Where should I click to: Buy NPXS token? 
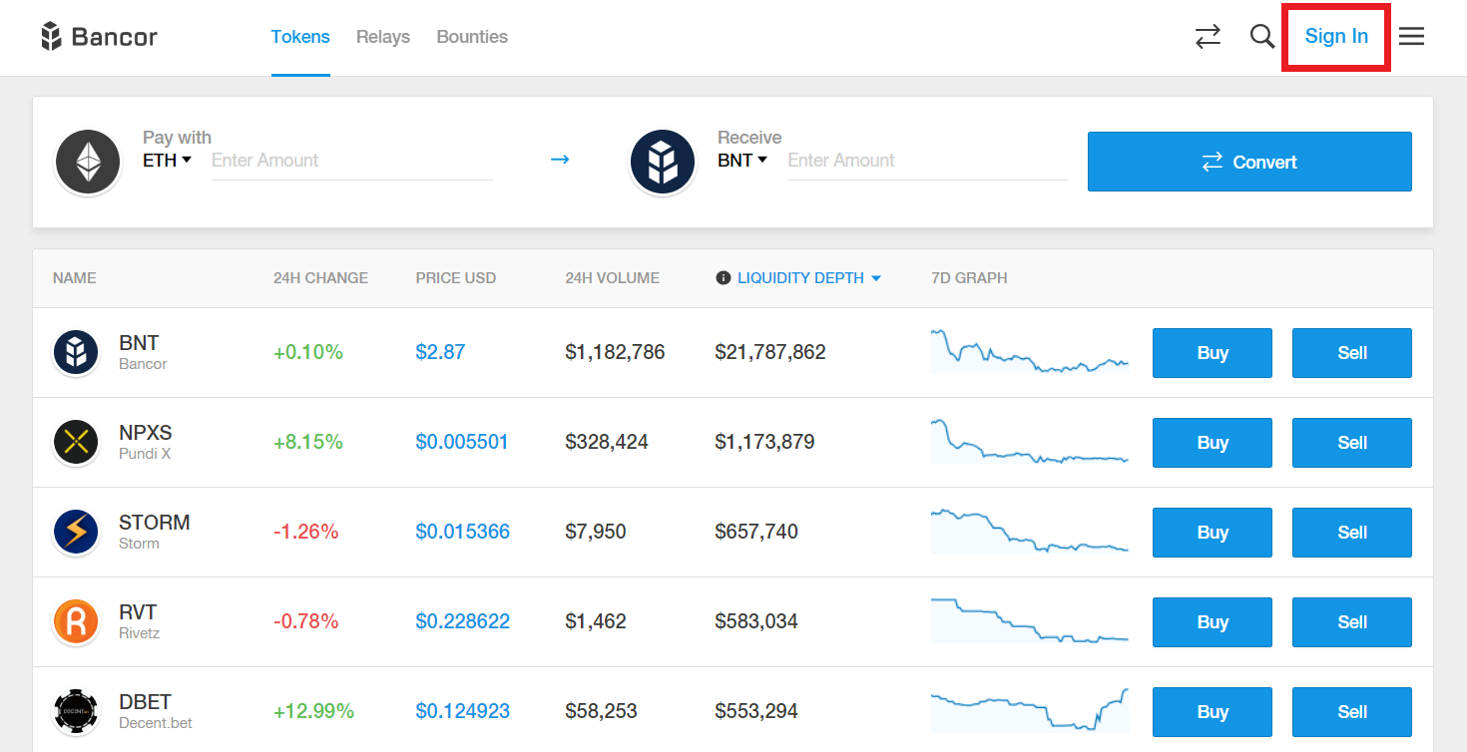[x=1213, y=443]
